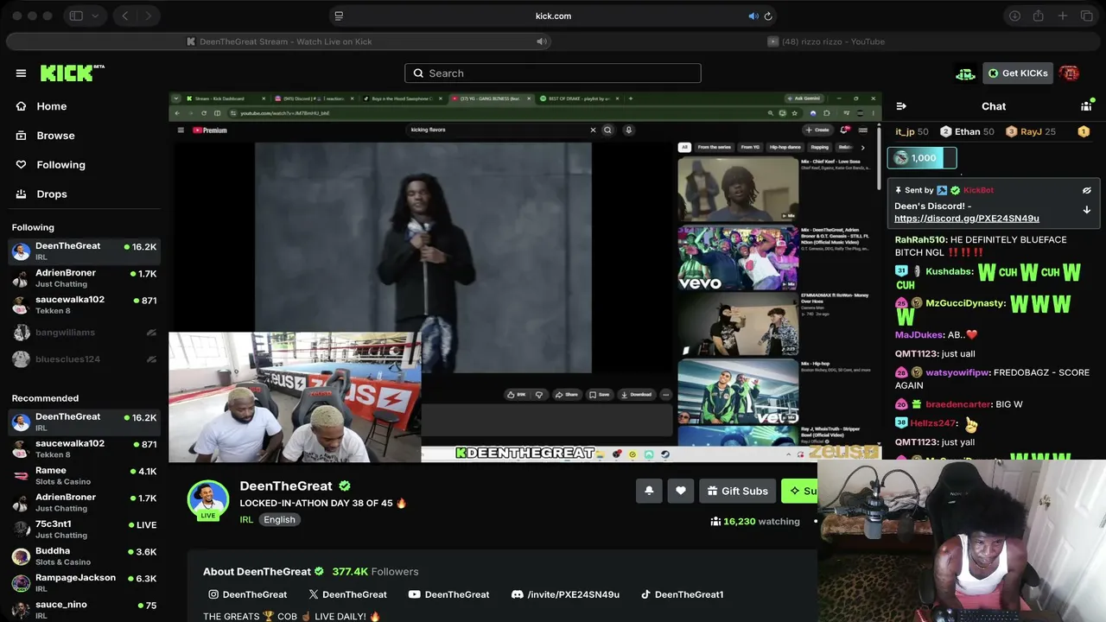The image size is (1106, 622).
Task: Open offline channel bluesclues124
Action: pos(84,359)
